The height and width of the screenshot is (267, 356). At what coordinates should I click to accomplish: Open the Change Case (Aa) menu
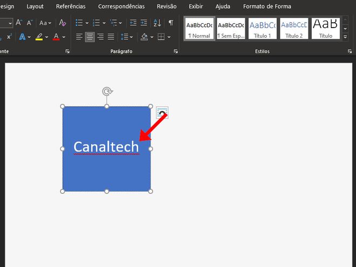45,23
